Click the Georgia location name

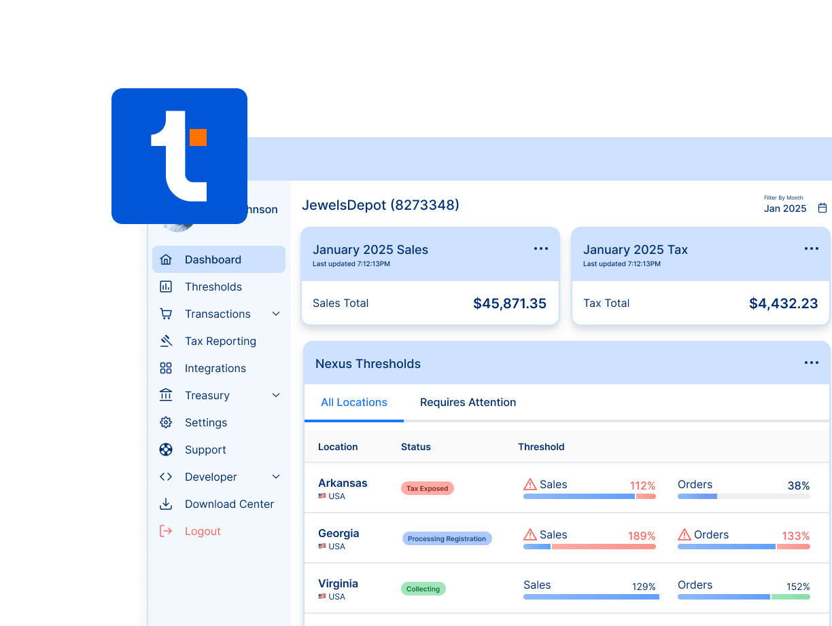(x=339, y=534)
